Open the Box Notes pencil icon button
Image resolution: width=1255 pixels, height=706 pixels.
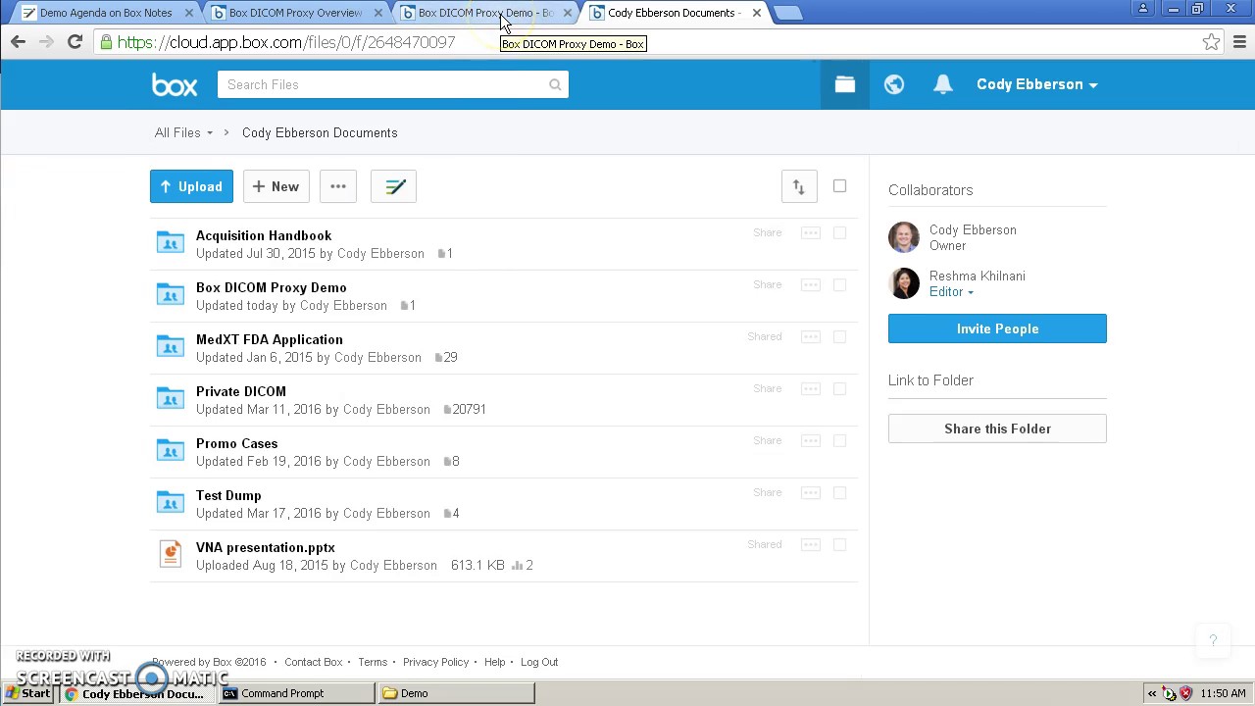pos(394,186)
